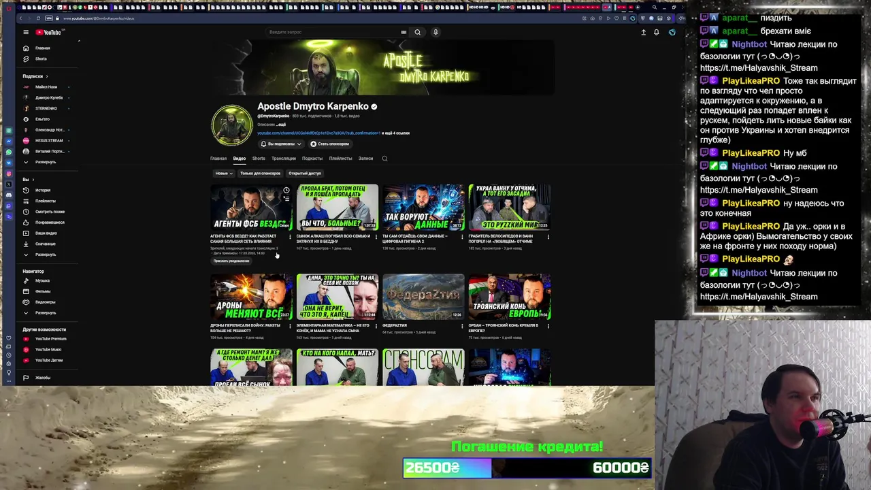Expand subscriptions list with Развернуть
This screenshot has height=490, width=871.
click(x=46, y=162)
